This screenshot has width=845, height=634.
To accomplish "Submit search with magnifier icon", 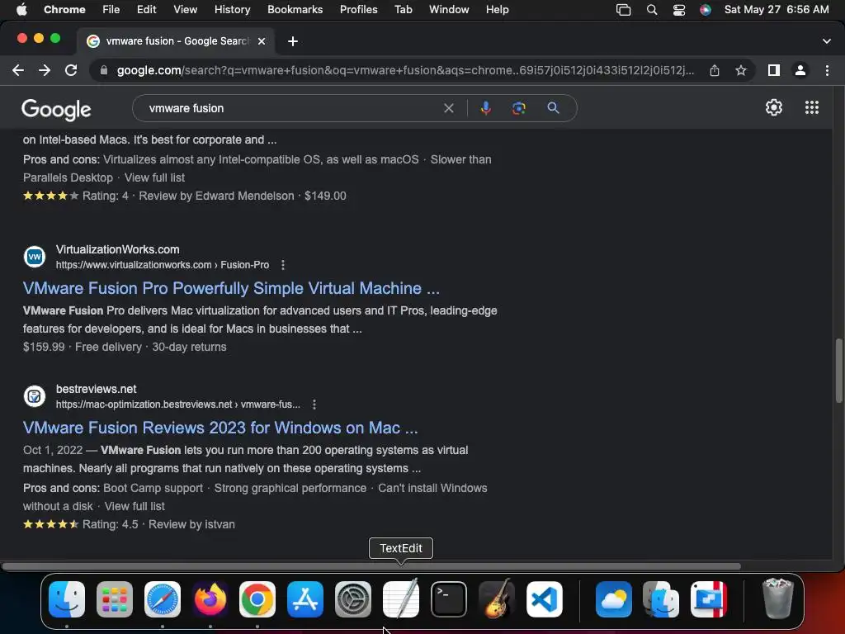I will click(553, 108).
